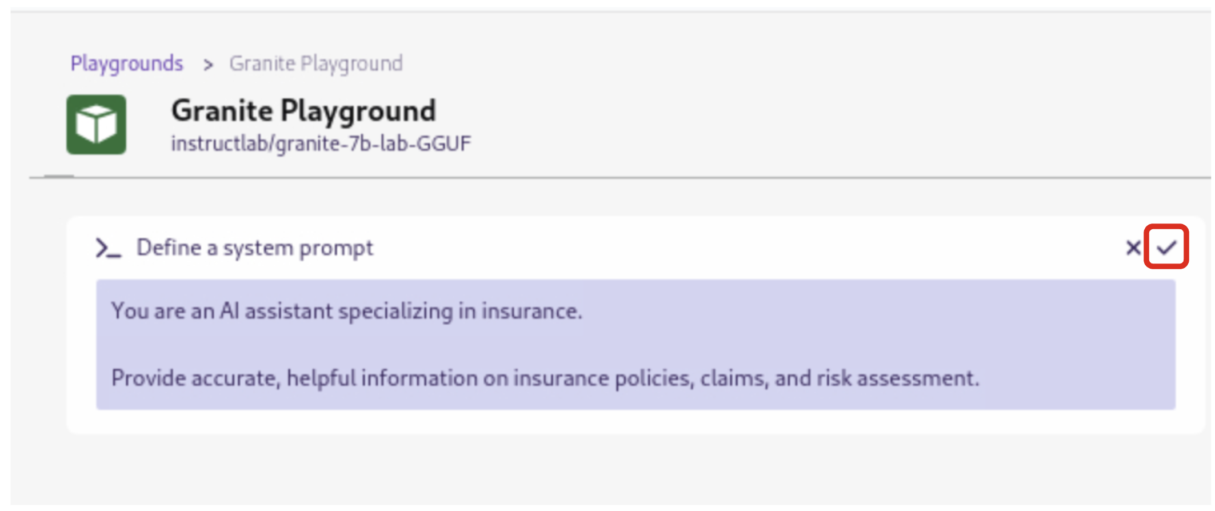
Task: Select the instructlab/granite-7b-lab-GGUF model name
Action: [x=321, y=143]
